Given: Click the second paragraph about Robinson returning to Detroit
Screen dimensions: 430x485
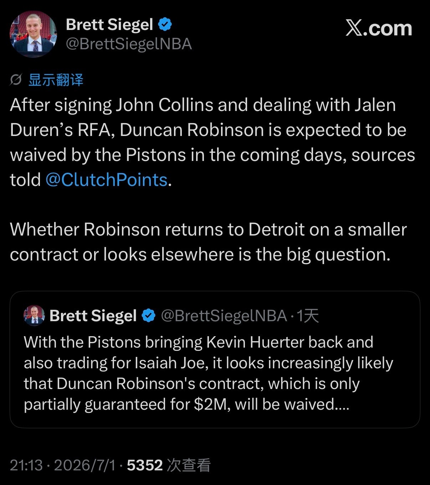Looking at the screenshot, I should pyautogui.click(x=208, y=242).
